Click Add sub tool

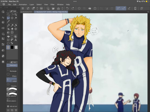pos(12,106)
